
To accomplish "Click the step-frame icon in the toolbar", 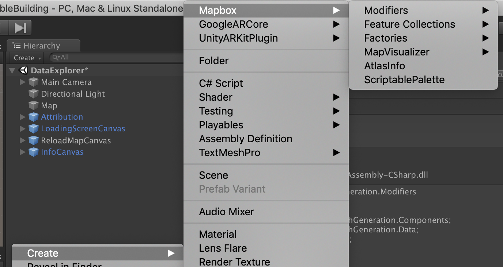I will (20, 27).
